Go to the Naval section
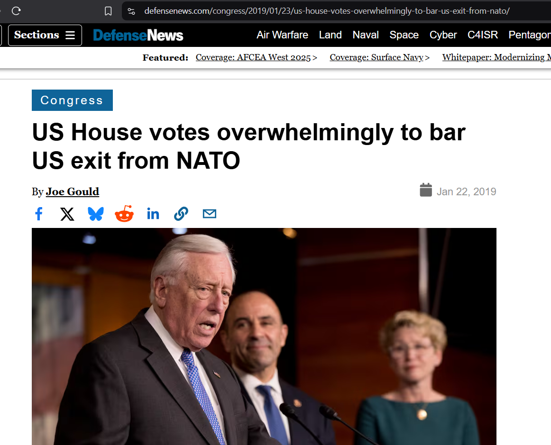 [x=366, y=35]
